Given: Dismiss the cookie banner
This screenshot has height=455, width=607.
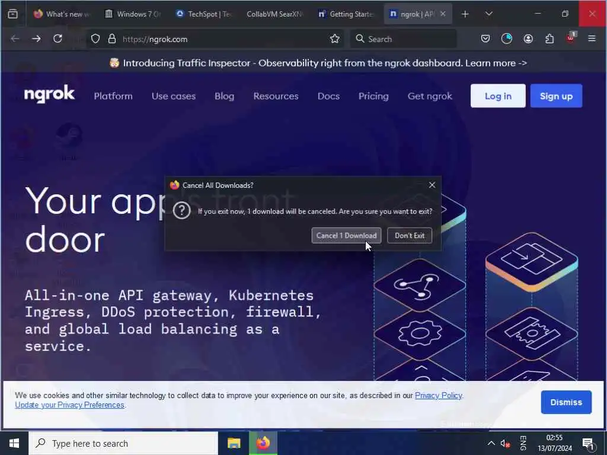Looking at the screenshot, I should (x=566, y=402).
